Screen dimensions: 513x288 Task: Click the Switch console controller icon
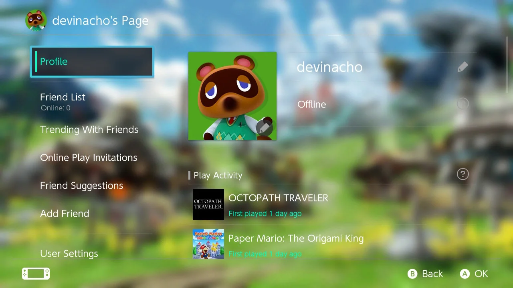tap(36, 274)
